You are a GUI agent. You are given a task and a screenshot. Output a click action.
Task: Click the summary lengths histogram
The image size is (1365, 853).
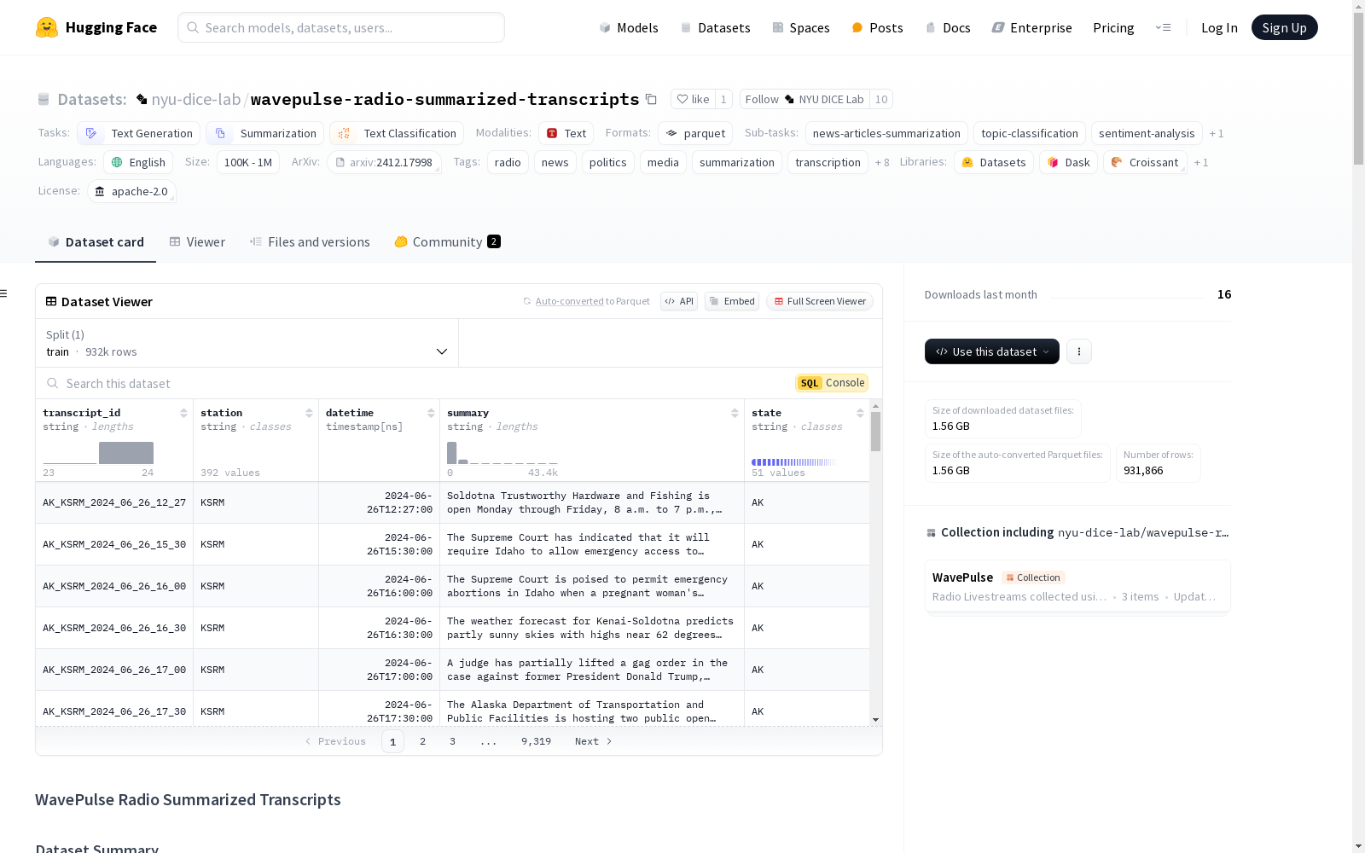coord(502,453)
